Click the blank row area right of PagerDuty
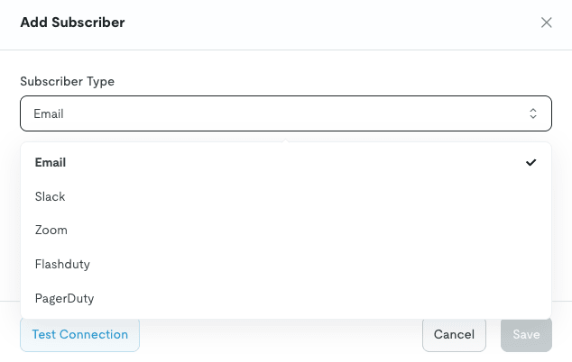 [316, 298]
